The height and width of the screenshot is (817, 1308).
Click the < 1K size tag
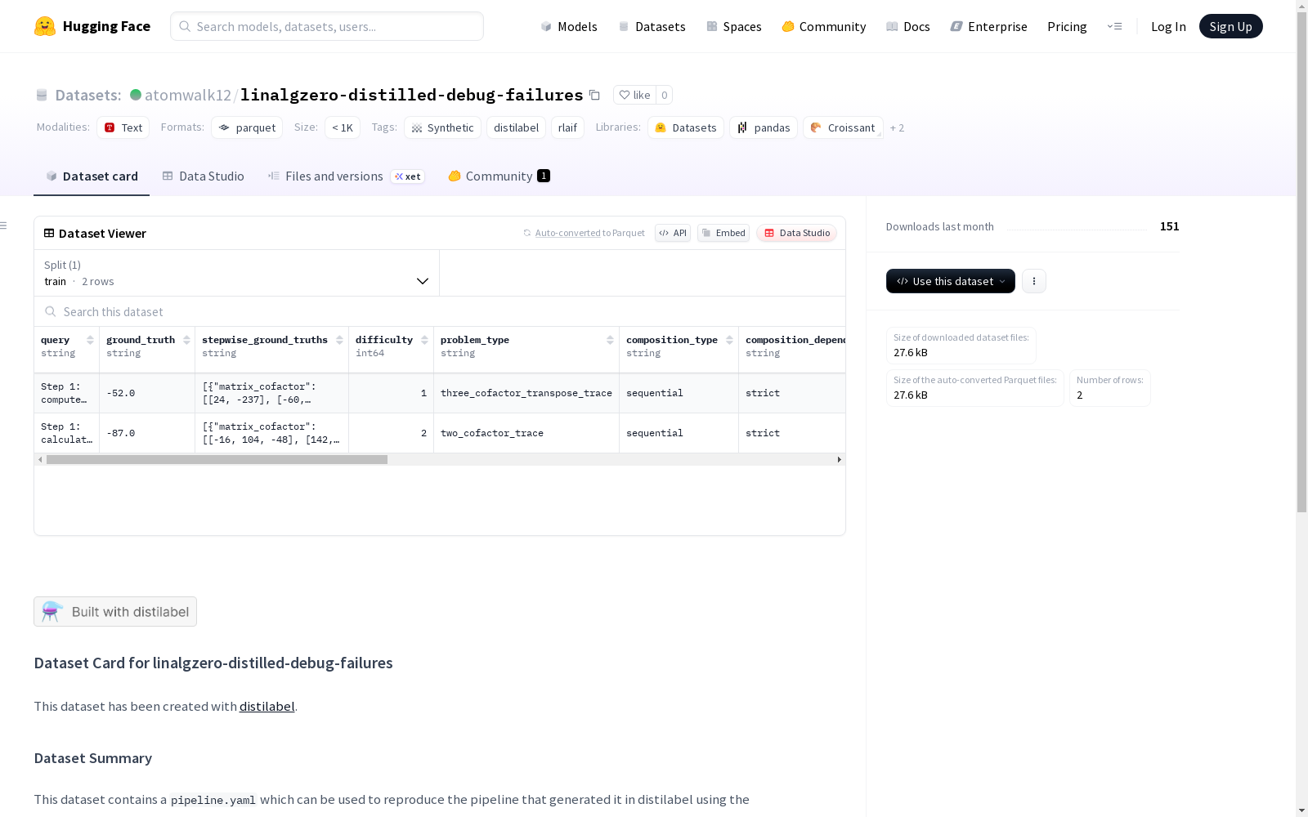click(343, 127)
